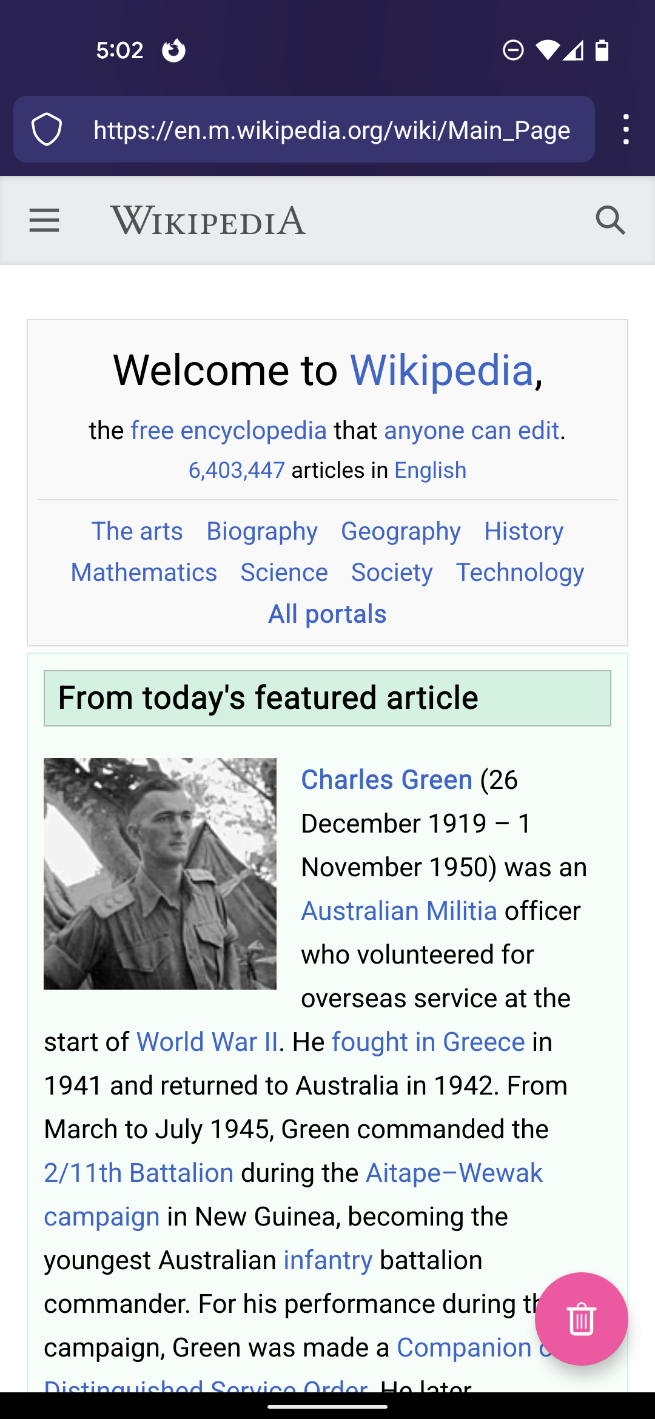Follow the Australian Militia link
655x1419 pixels.
(x=399, y=911)
